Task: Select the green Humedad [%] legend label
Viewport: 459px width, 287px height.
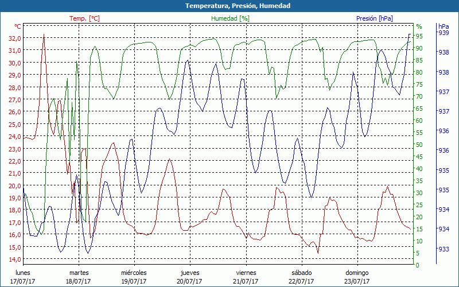Action: [231, 18]
